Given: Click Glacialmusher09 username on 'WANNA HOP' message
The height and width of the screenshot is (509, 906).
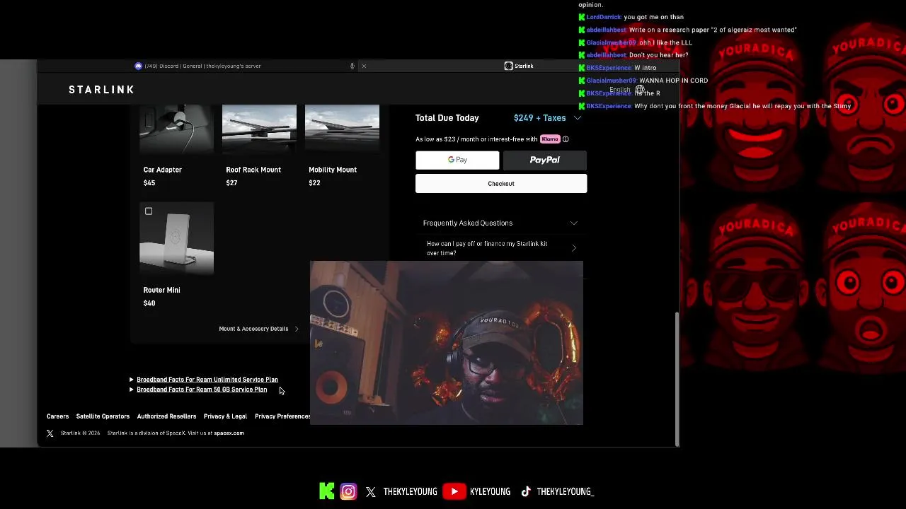Looking at the screenshot, I should 612,81.
